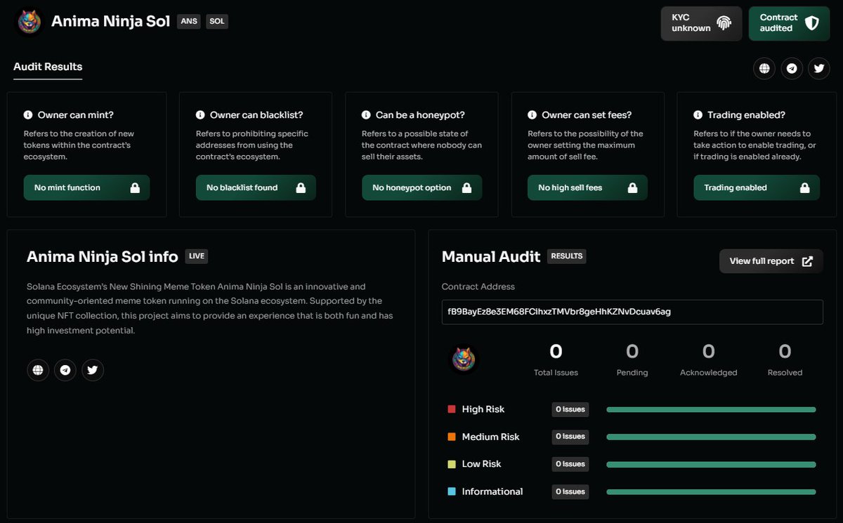
Task: Click the Low Risk progress bar
Action: click(711, 464)
